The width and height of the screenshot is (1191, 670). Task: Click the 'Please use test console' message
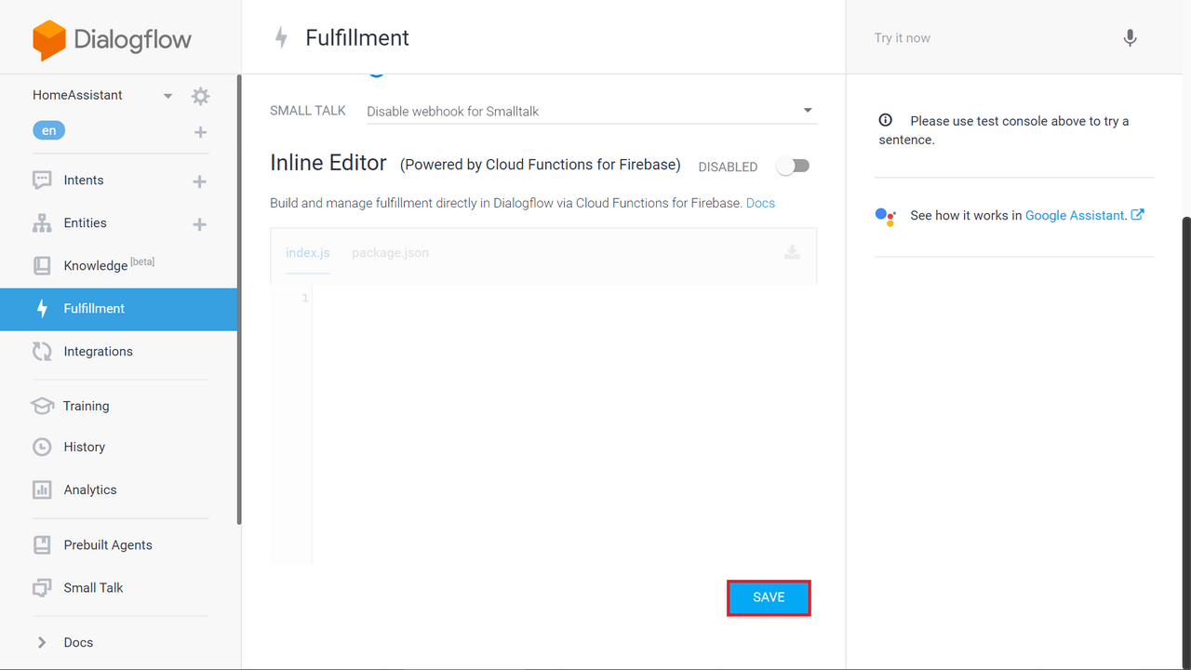tap(1004, 130)
